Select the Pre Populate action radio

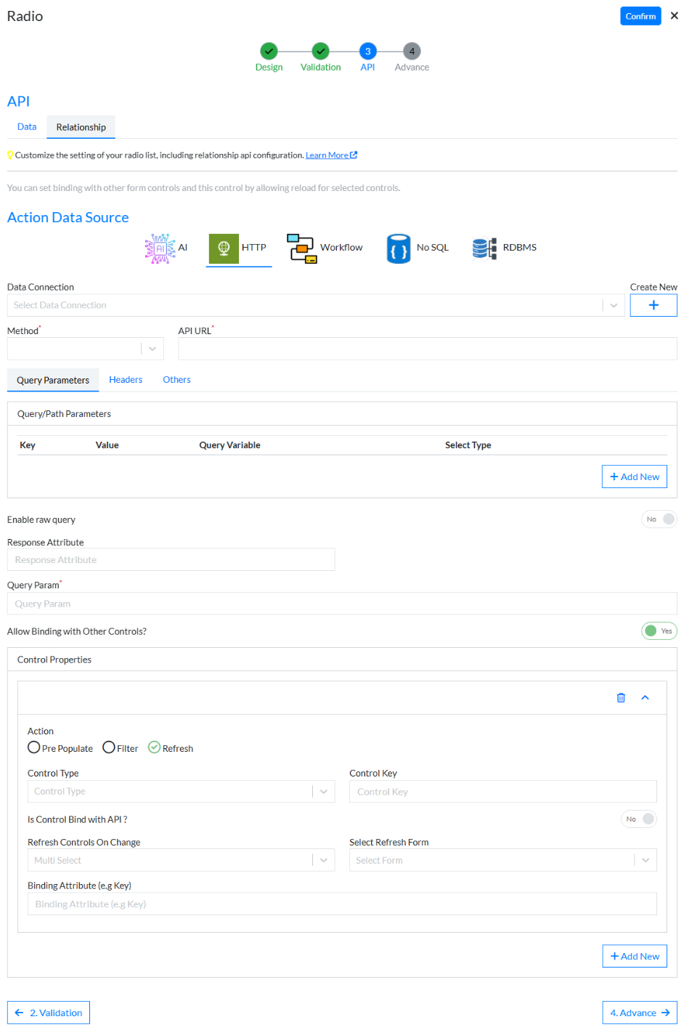tap(34, 747)
